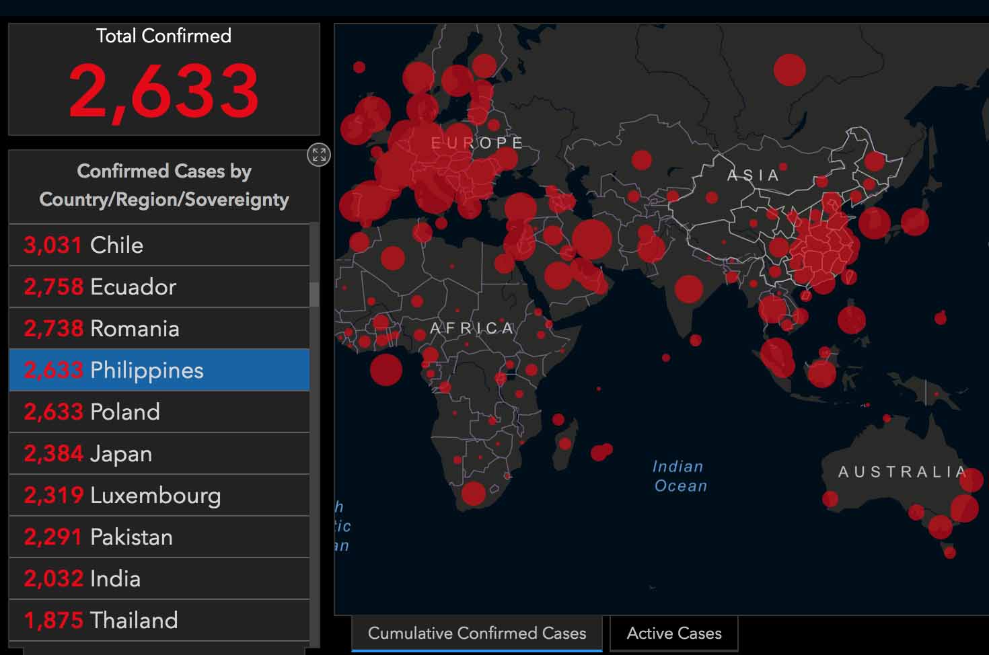Select Thailand row with 1,875 cases
This screenshot has height=655, width=989.
coord(159,620)
